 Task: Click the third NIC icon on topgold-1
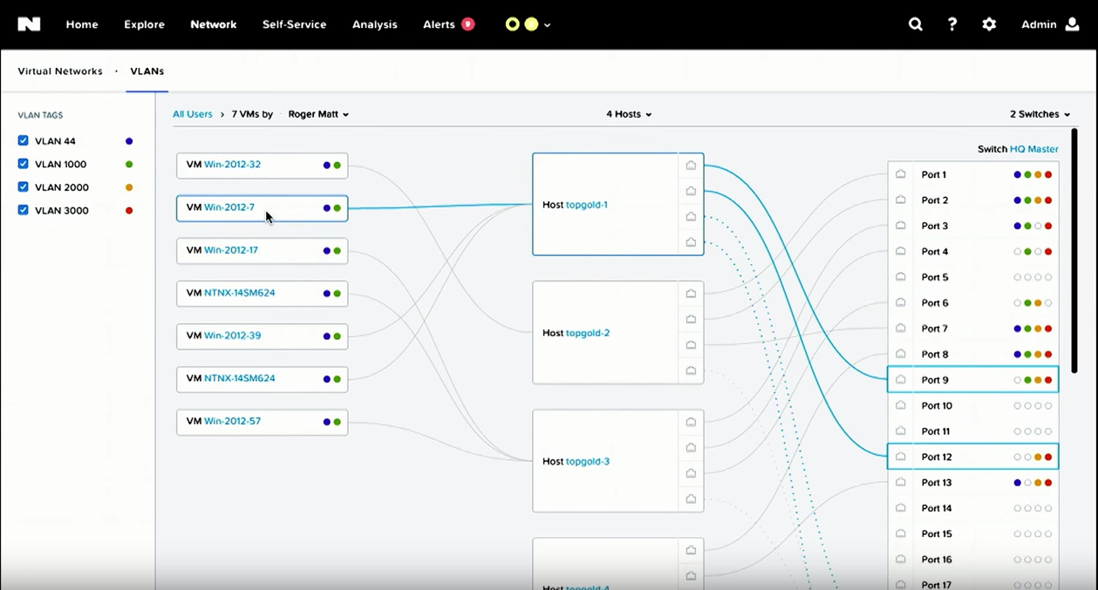click(x=691, y=216)
